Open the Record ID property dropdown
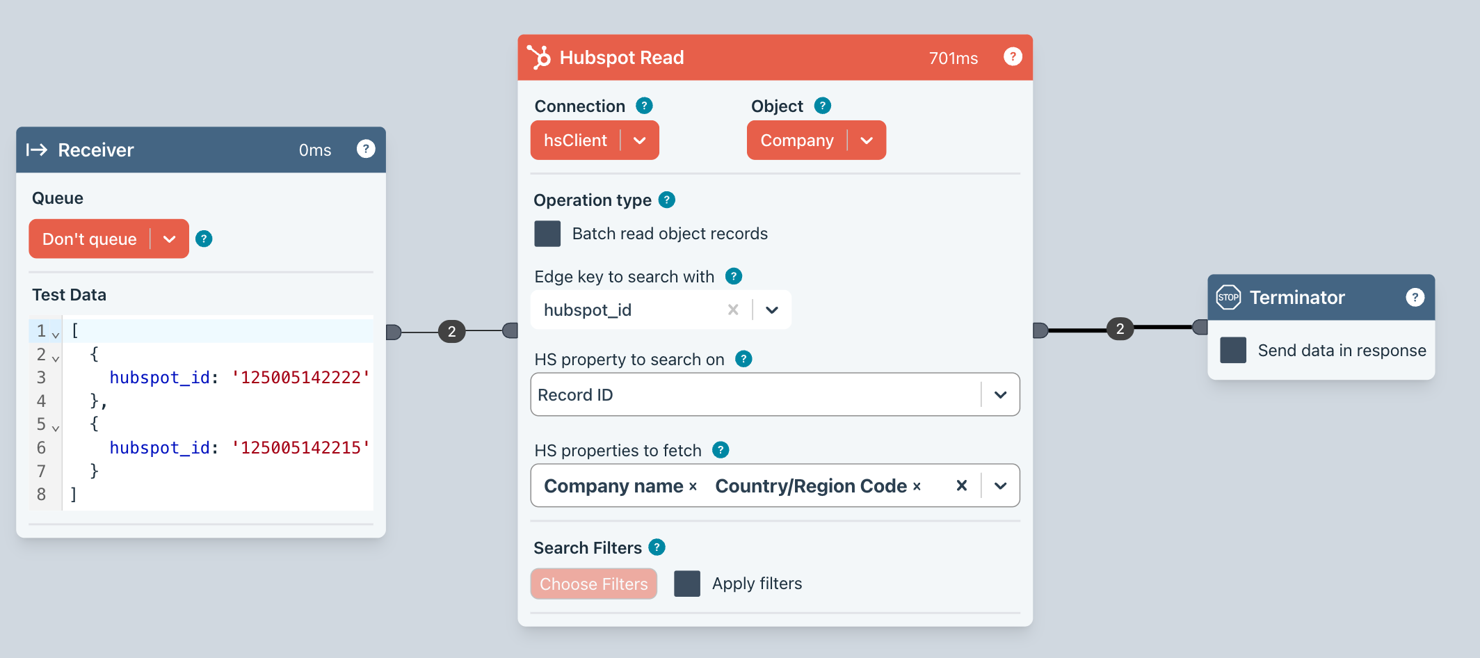 775,395
